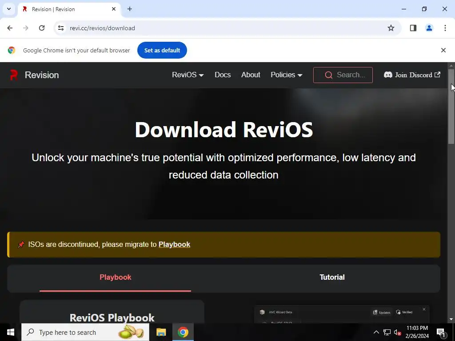This screenshot has width=455, height=341.
Task: Click the Revision logo icon
Action: (14, 75)
